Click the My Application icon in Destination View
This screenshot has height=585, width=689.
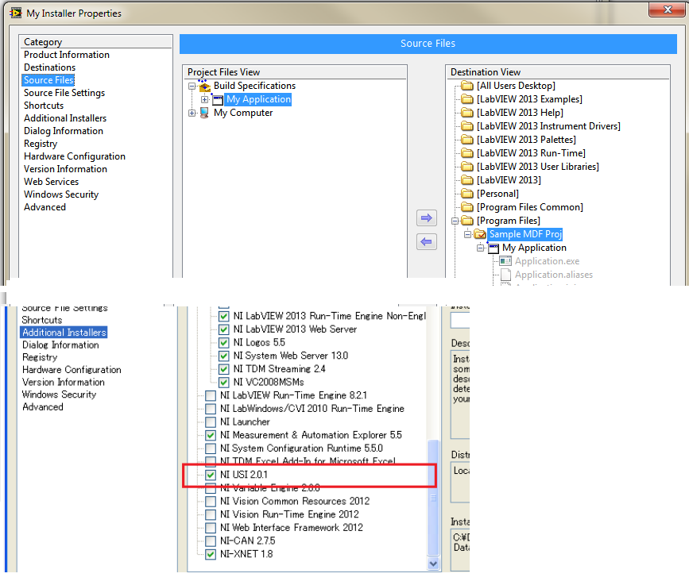[494, 248]
